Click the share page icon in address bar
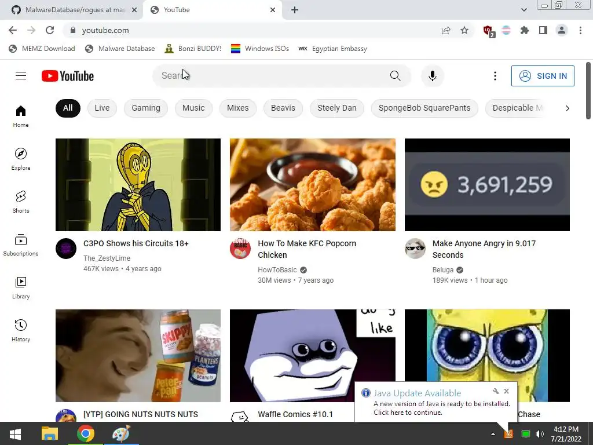593x445 pixels. [x=446, y=30]
